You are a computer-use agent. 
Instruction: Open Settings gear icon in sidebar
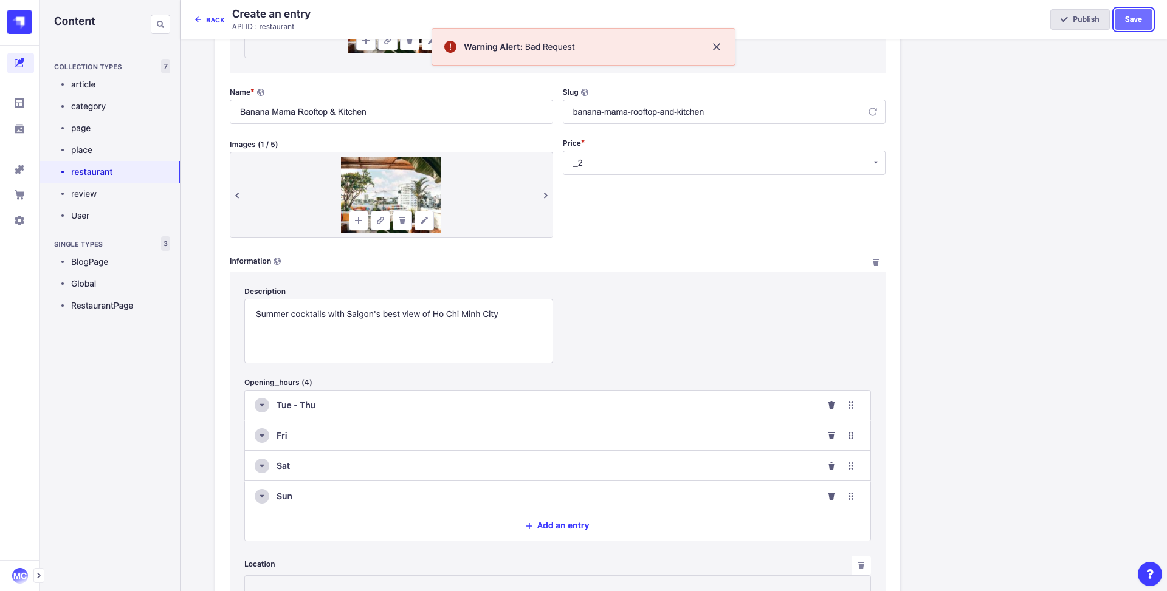pos(19,220)
